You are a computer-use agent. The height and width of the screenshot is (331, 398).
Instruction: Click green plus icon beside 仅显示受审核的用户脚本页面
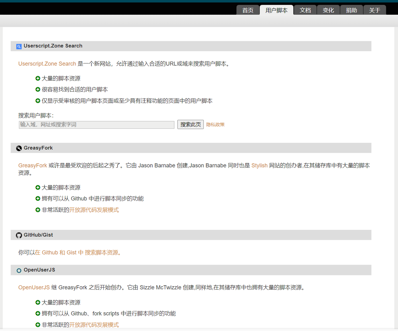38,101
